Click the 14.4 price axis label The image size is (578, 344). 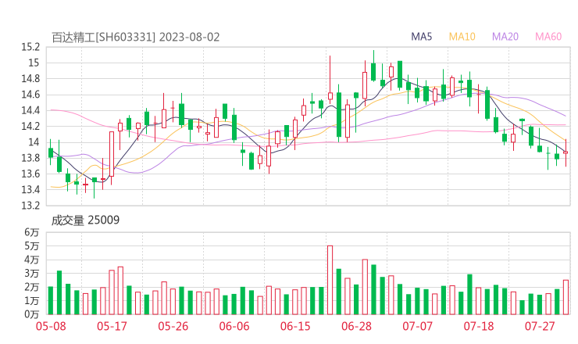click(30, 110)
